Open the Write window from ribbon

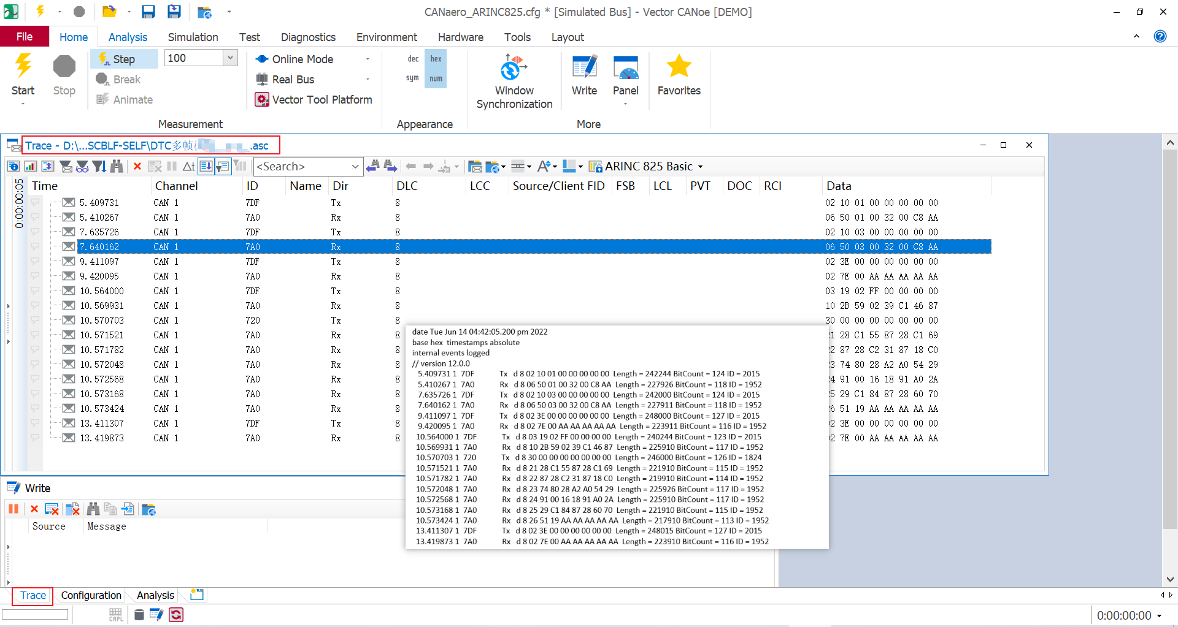pos(584,75)
